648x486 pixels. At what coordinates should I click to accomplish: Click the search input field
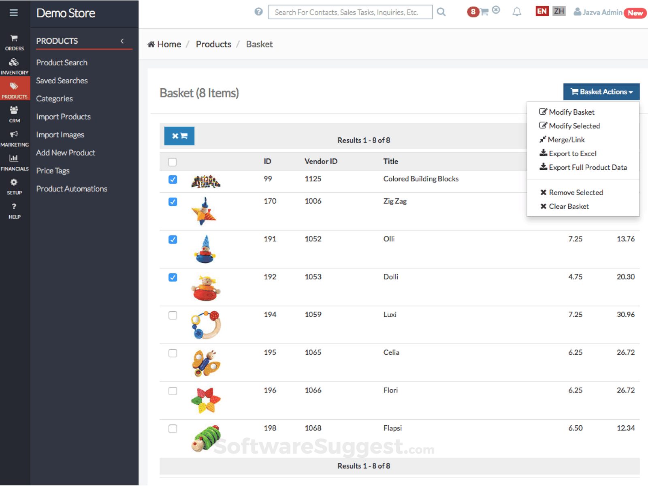350,12
